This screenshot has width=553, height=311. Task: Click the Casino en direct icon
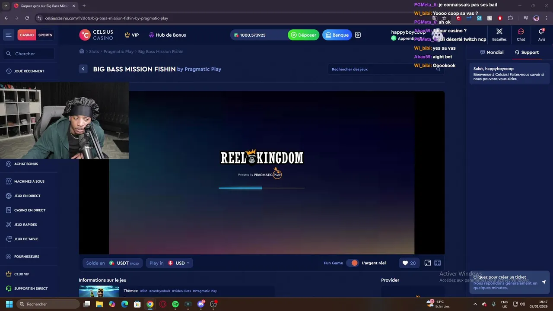(x=9, y=210)
